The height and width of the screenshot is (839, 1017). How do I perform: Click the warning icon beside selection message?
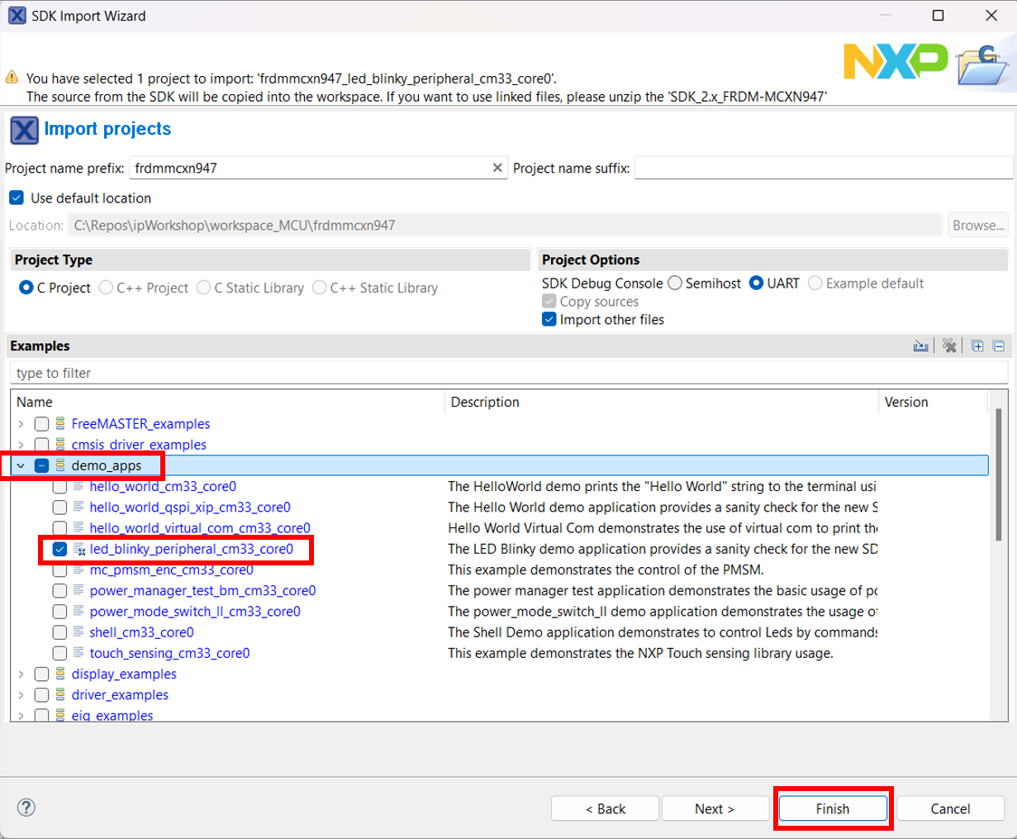(x=12, y=78)
